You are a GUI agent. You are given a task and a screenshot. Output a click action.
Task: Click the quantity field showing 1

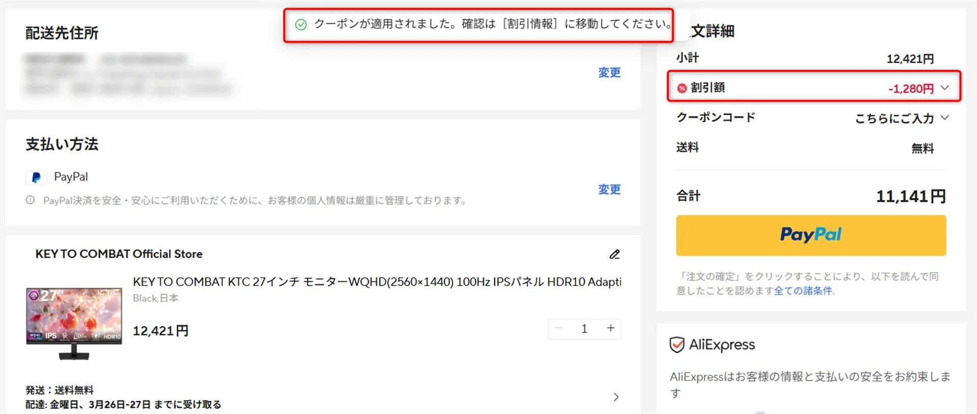coord(584,329)
